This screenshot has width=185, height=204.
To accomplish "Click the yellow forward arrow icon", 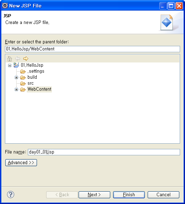I will [26, 59].
